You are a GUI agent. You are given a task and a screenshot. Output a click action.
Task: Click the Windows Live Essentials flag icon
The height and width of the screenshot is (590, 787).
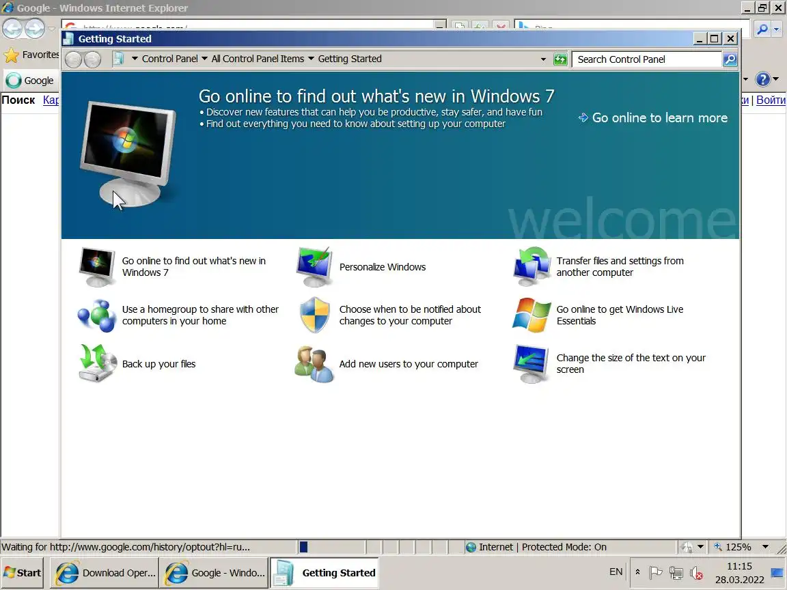531,315
